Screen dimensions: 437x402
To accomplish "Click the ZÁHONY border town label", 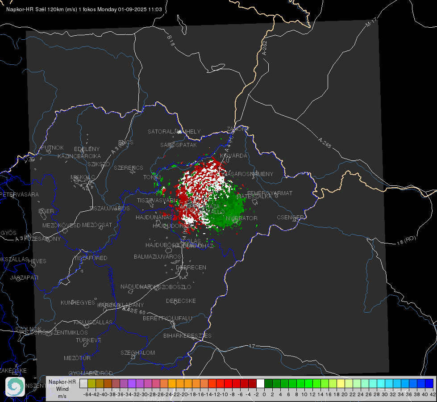I will click(x=238, y=129).
